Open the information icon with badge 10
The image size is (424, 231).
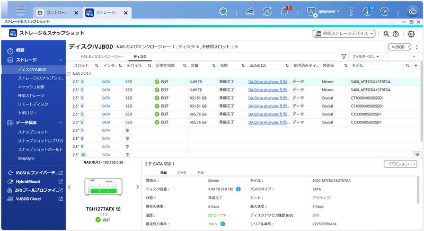point(368,11)
